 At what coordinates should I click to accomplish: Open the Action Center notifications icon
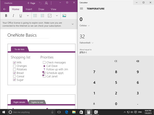pos(136,112)
